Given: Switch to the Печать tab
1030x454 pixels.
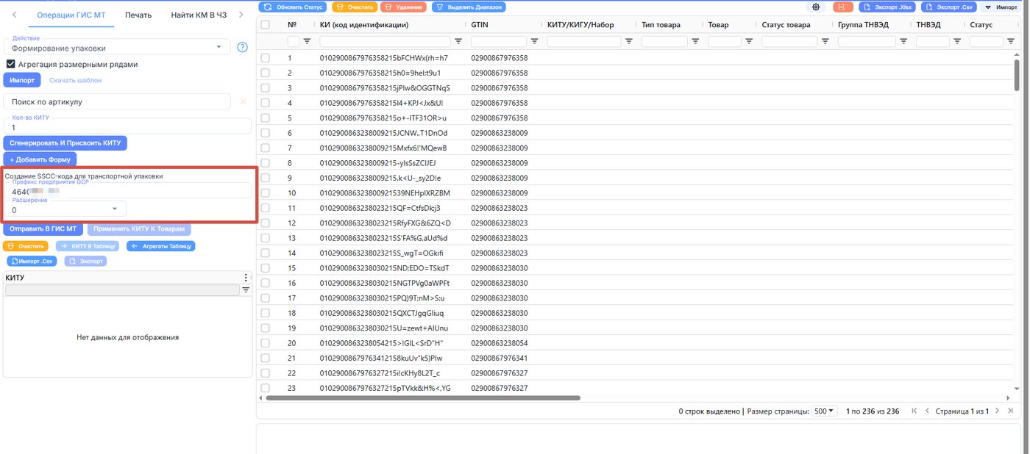Looking at the screenshot, I should pyautogui.click(x=138, y=15).
